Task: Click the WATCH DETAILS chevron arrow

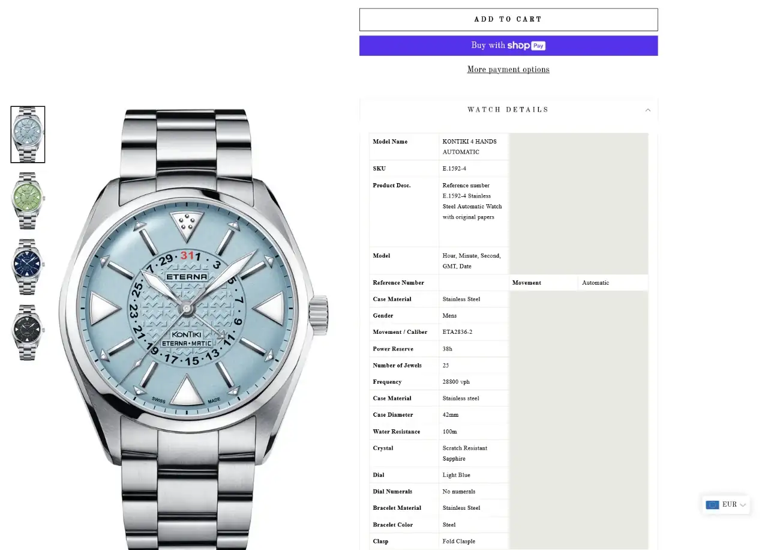Action: pyautogui.click(x=648, y=110)
